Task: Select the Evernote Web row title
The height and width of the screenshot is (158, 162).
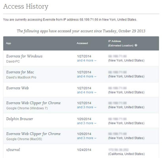Action: (x=17, y=88)
